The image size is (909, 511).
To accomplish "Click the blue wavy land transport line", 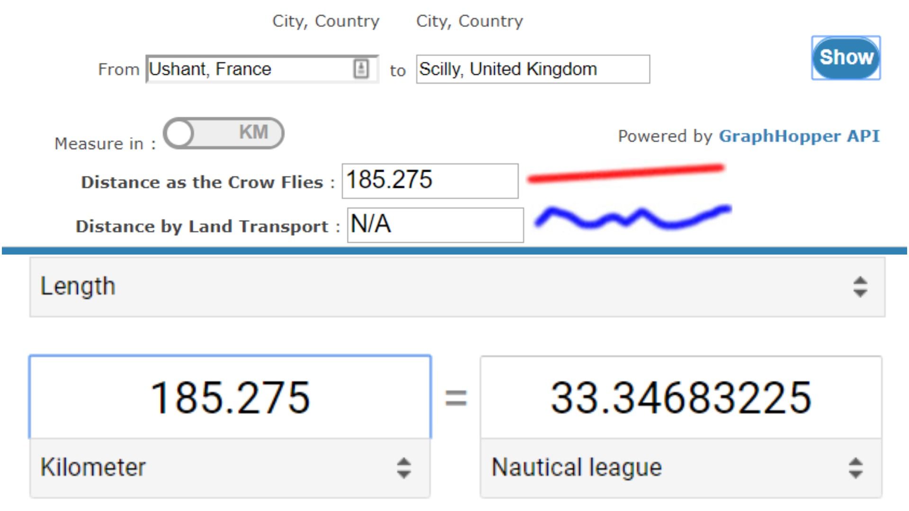I will pyautogui.click(x=632, y=218).
